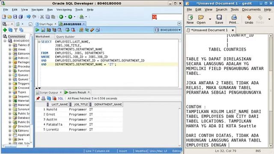Image resolution: width=274 pixels, height=154 pixels.
Task: Open the Navigate menu in SQL Developer
Action: click(x=37, y=9)
